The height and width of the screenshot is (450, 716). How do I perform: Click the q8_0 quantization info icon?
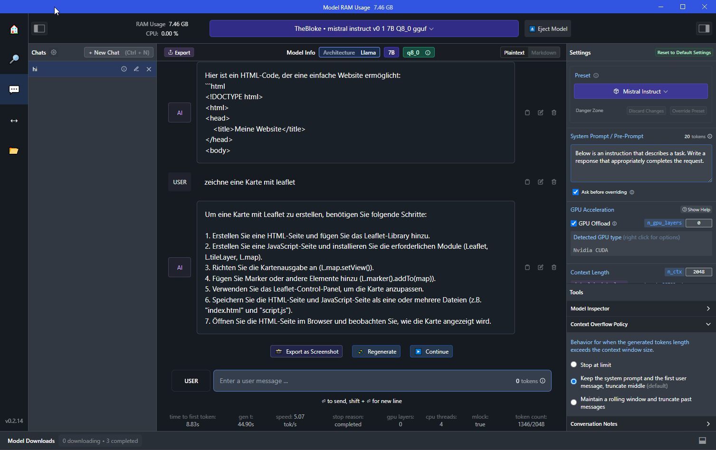click(x=428, y=53)
